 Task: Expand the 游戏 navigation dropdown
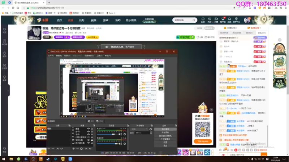point(106,20)
